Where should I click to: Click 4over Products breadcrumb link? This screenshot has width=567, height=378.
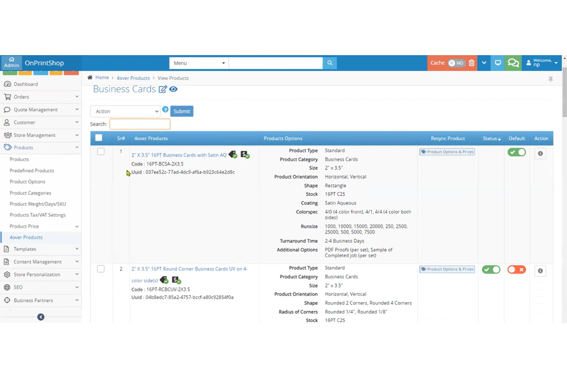(133, 78)
